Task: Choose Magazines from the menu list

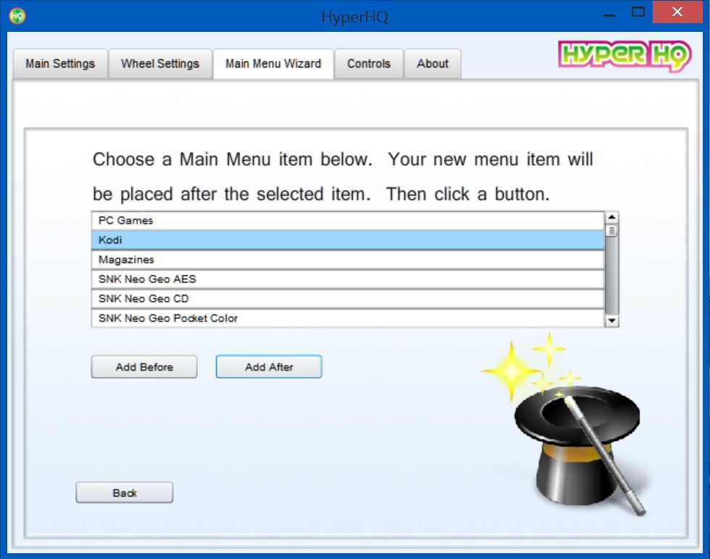Action: [348, 260]
